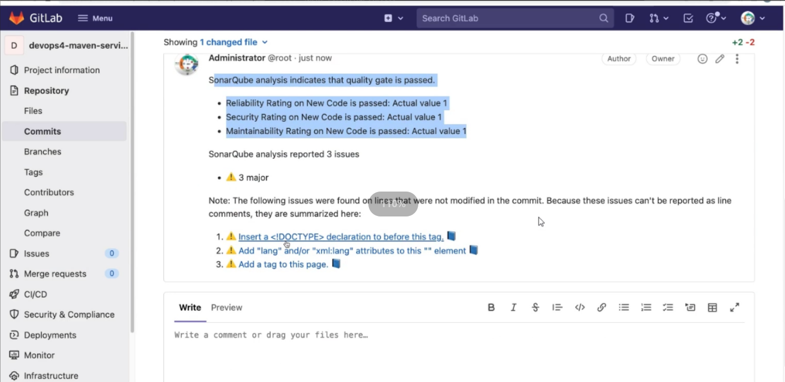Open the comment's more actions menu
The height and width of the screenshot is (382, 785).
click(x=737, y=59)
